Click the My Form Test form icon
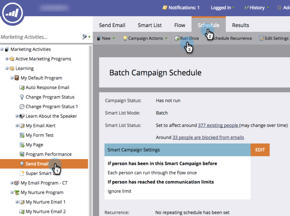Image resolution: width=290 pixels, height=216 pixels. [x=22, y=135]
